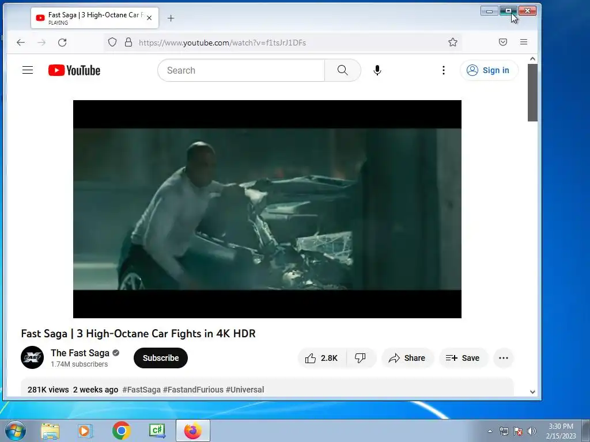This screenshot has height=442, width=590.
Task: Open the Windows Start menu
Action: point(16,430)
